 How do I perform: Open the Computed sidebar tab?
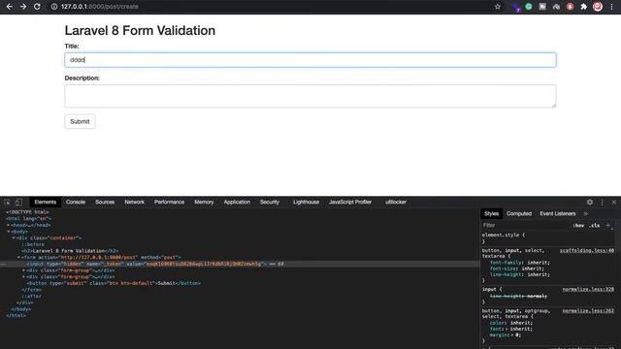(x=519, y=213)
